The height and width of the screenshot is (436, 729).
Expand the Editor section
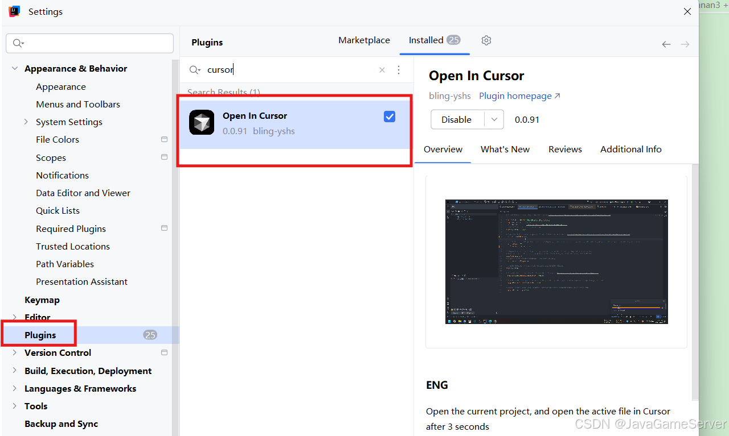15,317
